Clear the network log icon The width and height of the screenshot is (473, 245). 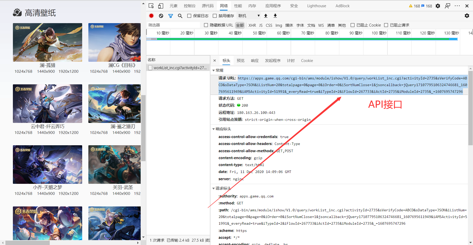pos(161,16)
